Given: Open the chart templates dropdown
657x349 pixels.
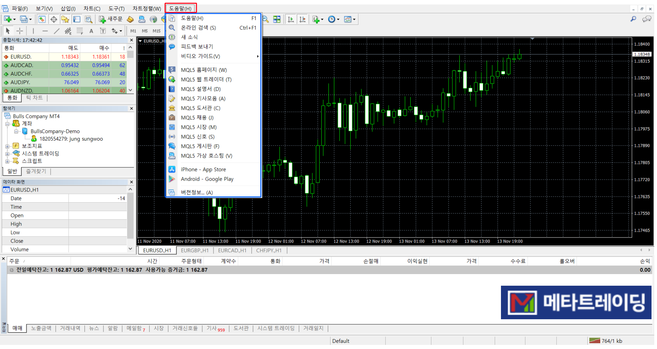Looking at the screenshot, I should point(349,20).
